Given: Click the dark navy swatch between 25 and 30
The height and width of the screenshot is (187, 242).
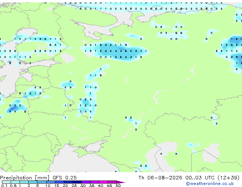Looking at the screenshot, I should point(77,182).
